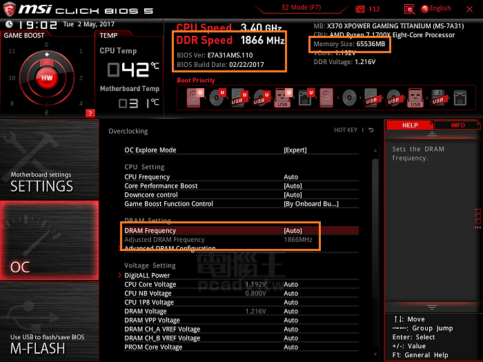Image resolution: width=483 pixels, height=362 pixels.
Task: Select the UEFI network boot device icon
Action: click(306, 98)
